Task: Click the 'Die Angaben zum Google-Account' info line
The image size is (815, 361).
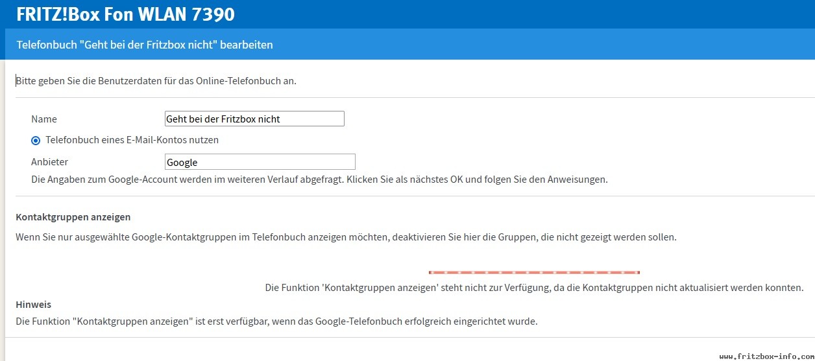Action: [x=319, y=180]
